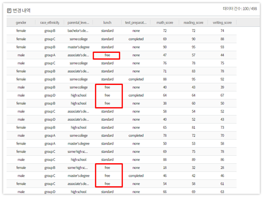Click the master's degree cell in third row
This screenshot has height=197, width=263.
(x=79, y=47)
